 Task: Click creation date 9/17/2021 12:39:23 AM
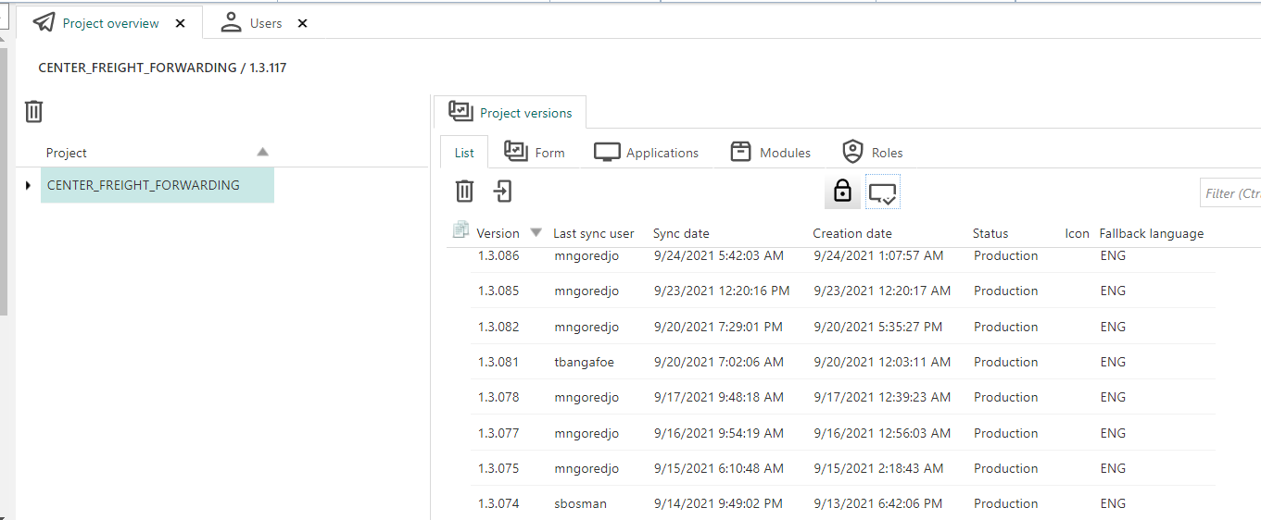(x=882, y=397)
